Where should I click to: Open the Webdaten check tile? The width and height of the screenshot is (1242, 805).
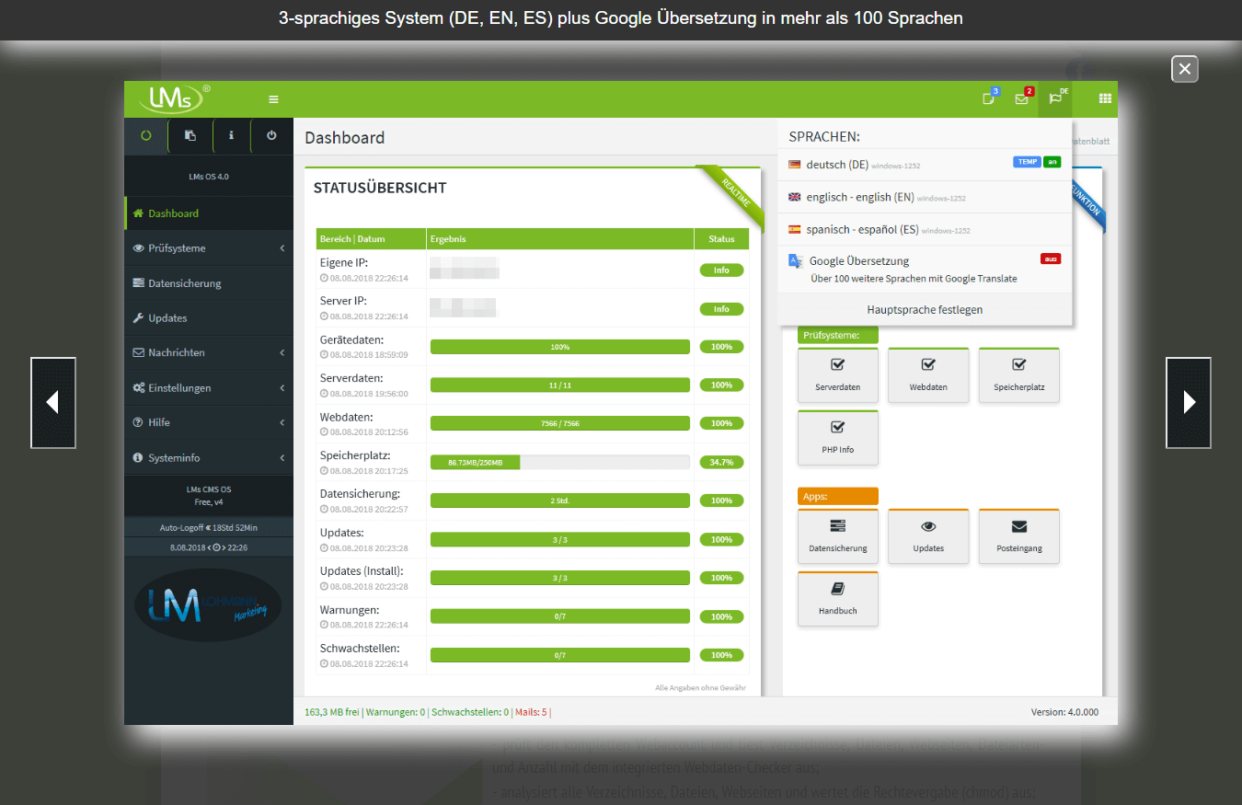point(928,375)
